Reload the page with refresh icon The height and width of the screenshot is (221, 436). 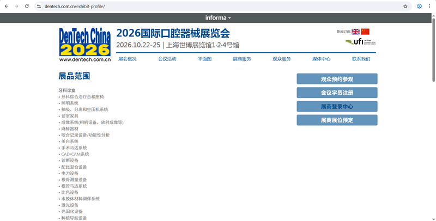pos(27,7)
